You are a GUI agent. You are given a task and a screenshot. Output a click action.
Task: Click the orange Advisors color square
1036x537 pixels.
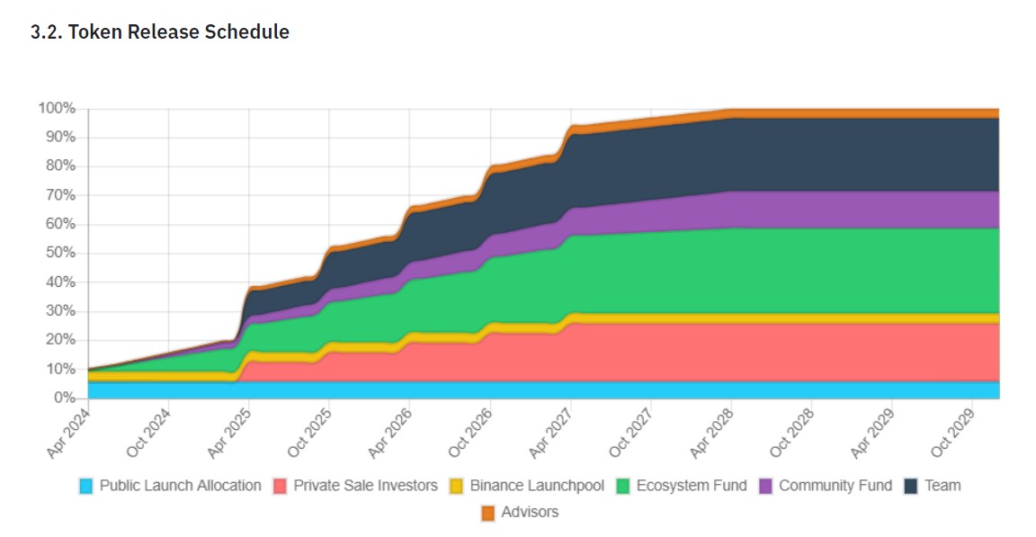coord(487,511)
